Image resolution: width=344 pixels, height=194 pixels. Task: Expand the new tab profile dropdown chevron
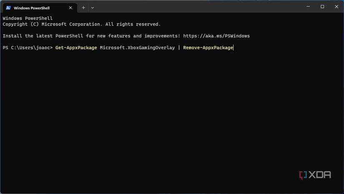point(93,8)
